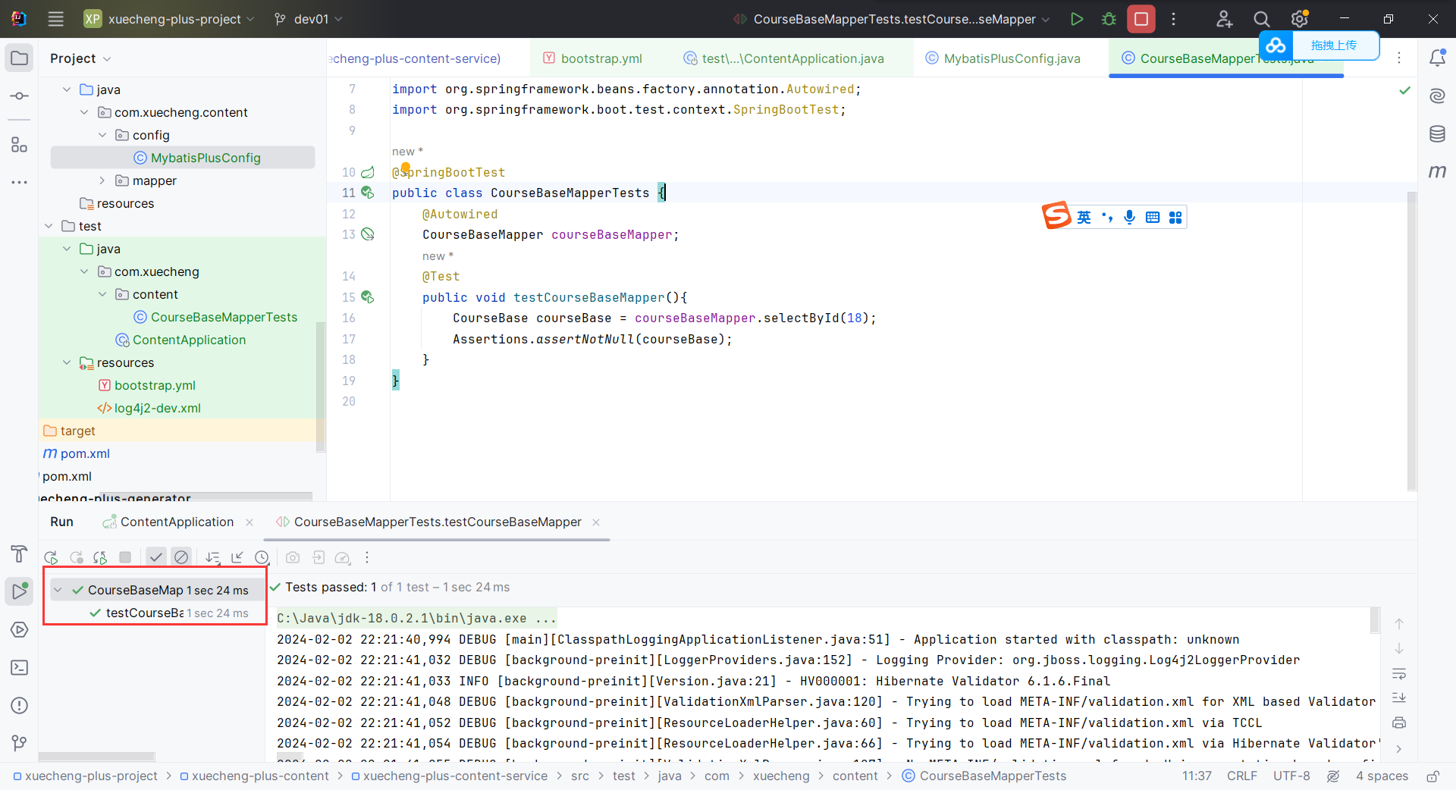Expand the mapper package
This screenshot has height=790, width=1456.
click(102, 180)
